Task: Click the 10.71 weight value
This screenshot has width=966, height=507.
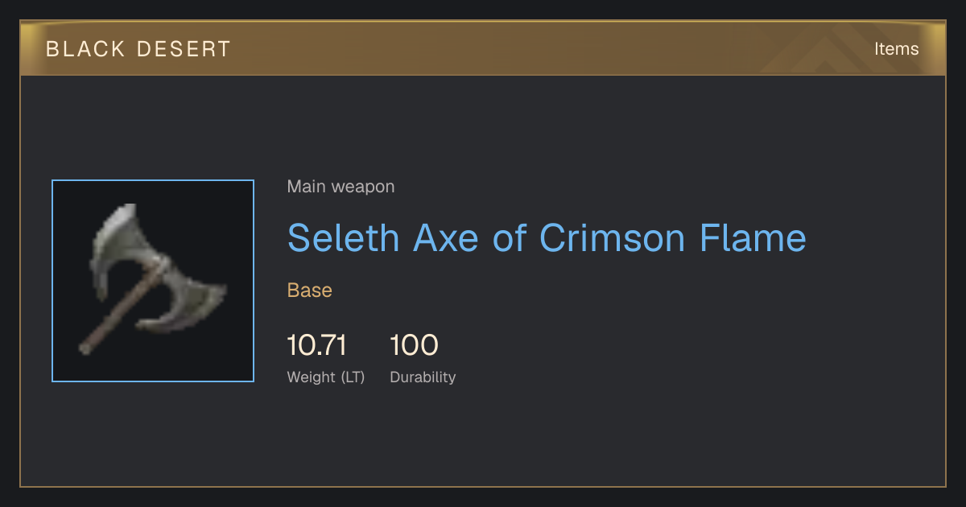Action: 317,345
